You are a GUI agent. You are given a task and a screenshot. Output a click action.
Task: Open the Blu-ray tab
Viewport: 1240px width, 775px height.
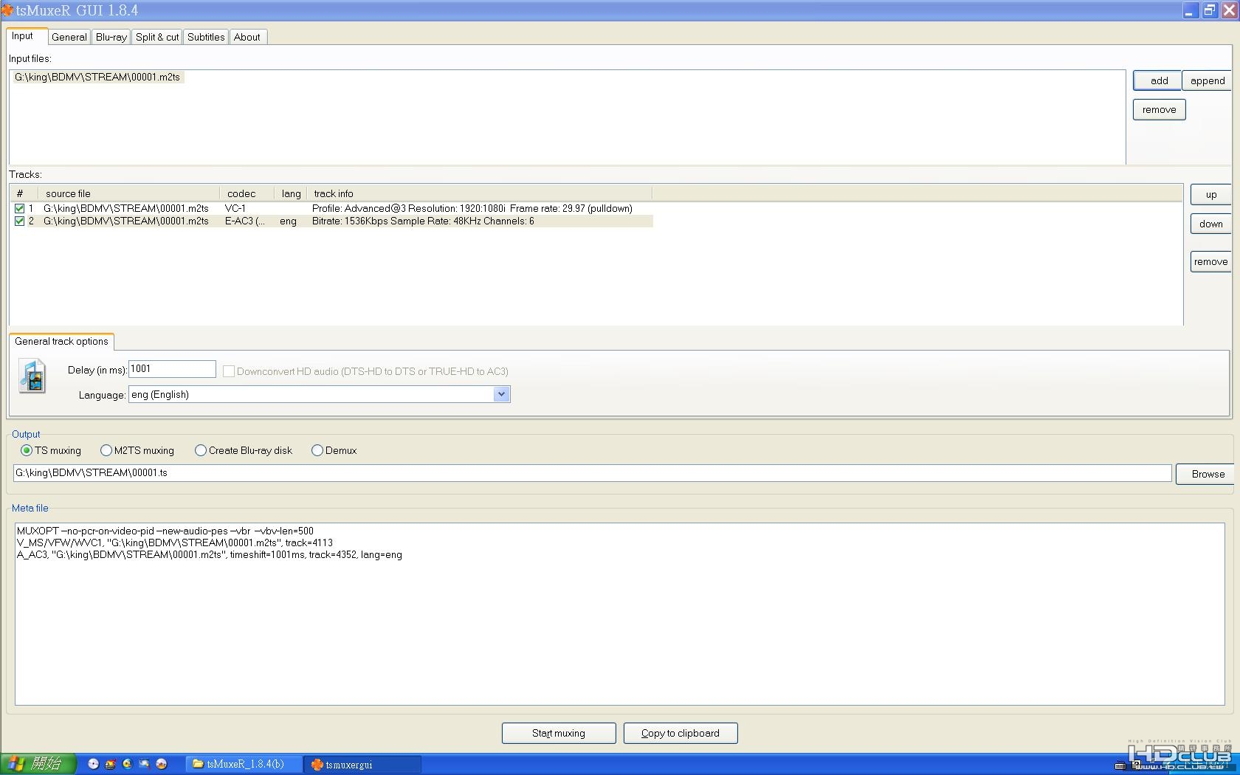tap(111, 37)
